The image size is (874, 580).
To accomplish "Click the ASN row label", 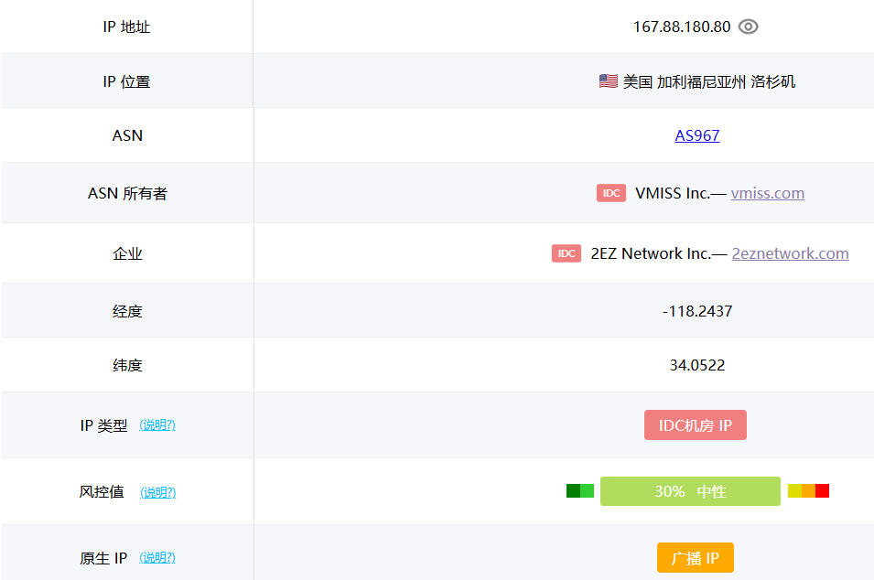I will pos(127,135).
